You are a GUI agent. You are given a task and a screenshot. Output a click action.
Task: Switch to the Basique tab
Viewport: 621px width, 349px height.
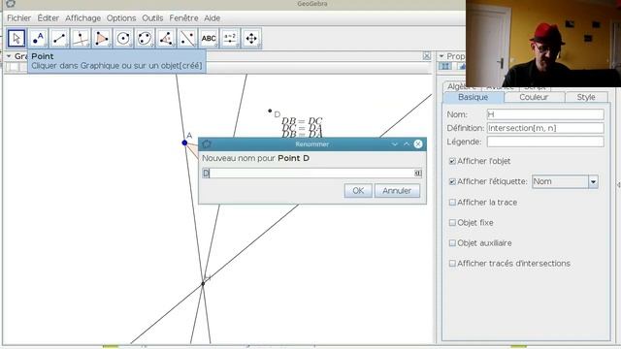coord(474,97)
